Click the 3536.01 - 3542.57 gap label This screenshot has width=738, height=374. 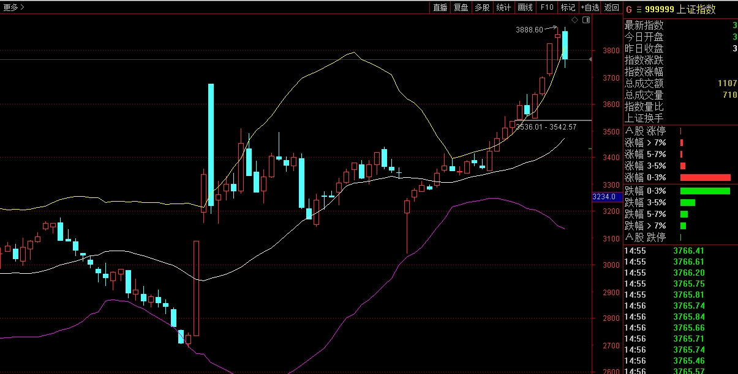pos(546,127)
